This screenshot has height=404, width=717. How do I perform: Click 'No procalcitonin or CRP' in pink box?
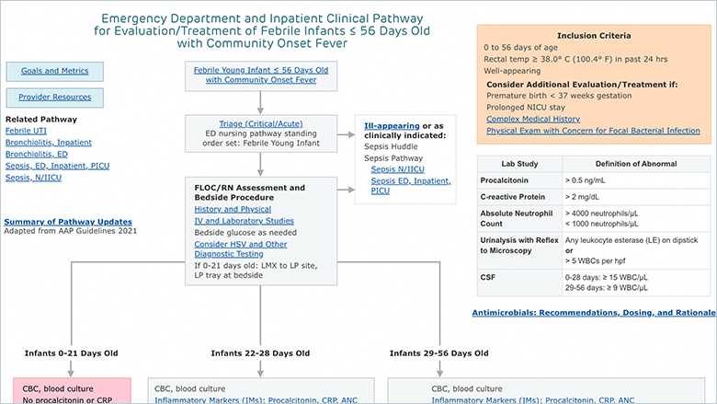tap(67, 400)
